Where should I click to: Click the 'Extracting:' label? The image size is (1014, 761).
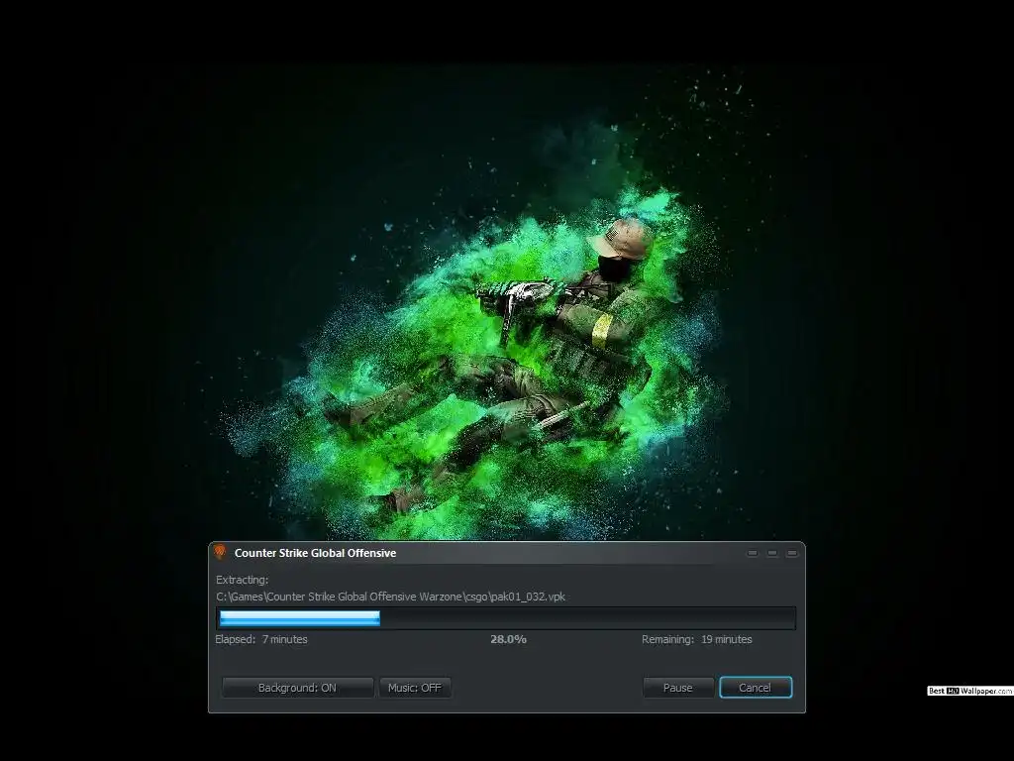[242, 580]
